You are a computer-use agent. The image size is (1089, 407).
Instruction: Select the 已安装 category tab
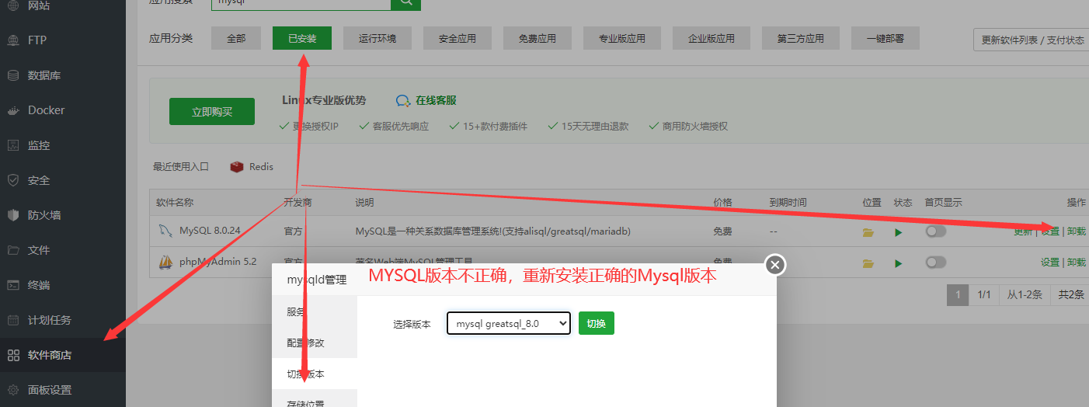click(x=302, y=38)
